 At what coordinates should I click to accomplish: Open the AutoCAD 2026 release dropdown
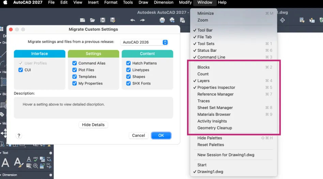(144, 42)
